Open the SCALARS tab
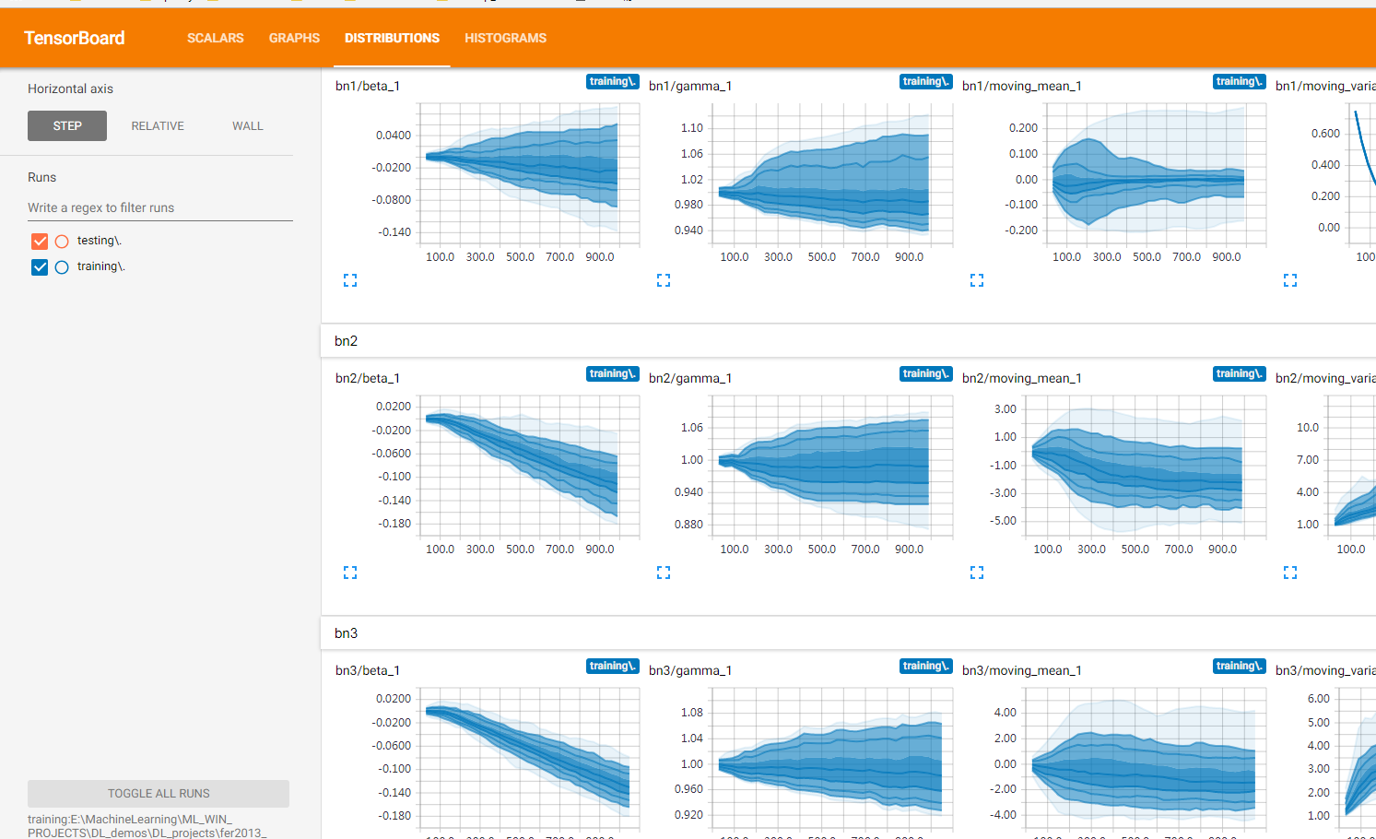 coord(215,38)
